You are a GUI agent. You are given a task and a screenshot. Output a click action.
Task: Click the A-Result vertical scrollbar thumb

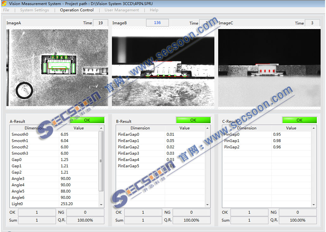coord(101,161)
